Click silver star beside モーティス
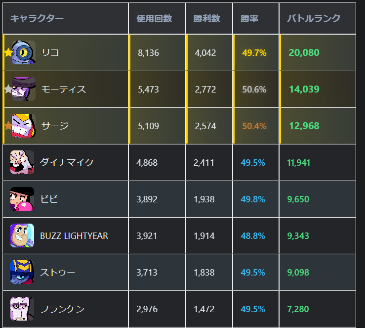Image resolution: width=365 pixels, height=328 pixels. click(8, 89)
